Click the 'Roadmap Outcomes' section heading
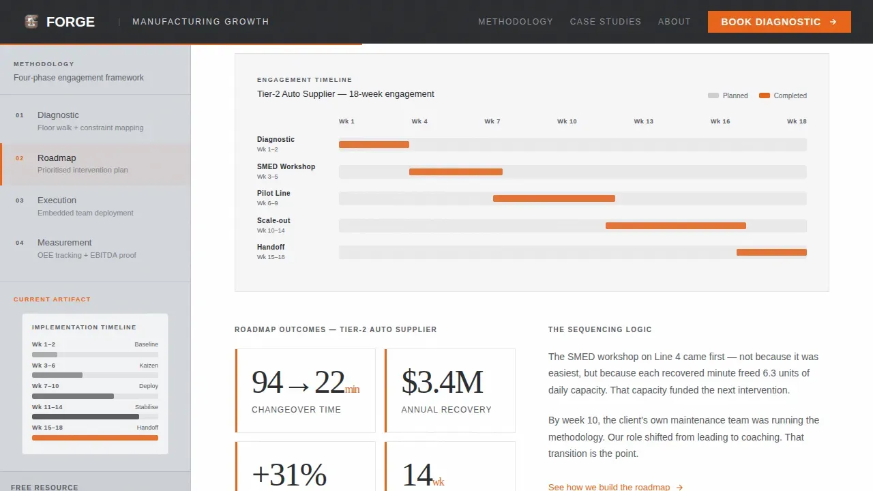The height and width of the screenshot is (491, 873). (336, 329)
